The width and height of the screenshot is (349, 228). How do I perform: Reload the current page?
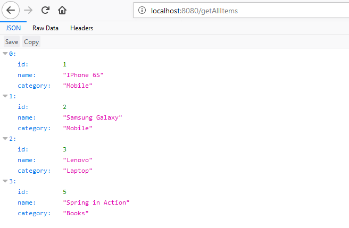click(46, 10)
